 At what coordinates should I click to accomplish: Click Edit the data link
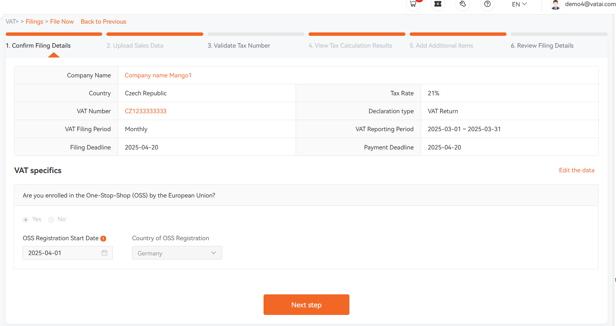pyautogui.click(x=576, y=170)
